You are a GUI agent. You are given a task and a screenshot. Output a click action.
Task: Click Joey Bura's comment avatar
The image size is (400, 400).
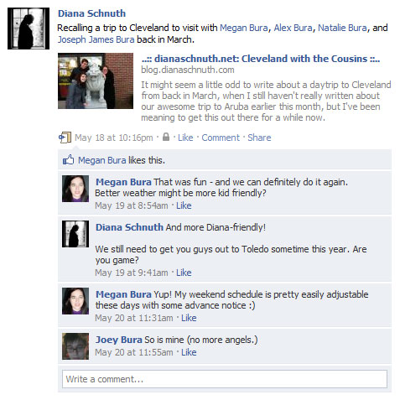pyautogui.click(x=75, y=346)
